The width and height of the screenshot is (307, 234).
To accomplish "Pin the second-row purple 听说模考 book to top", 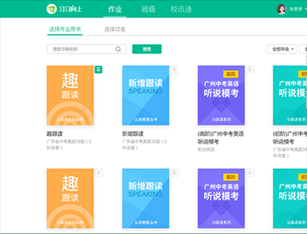I will click(x=250, y=173).
